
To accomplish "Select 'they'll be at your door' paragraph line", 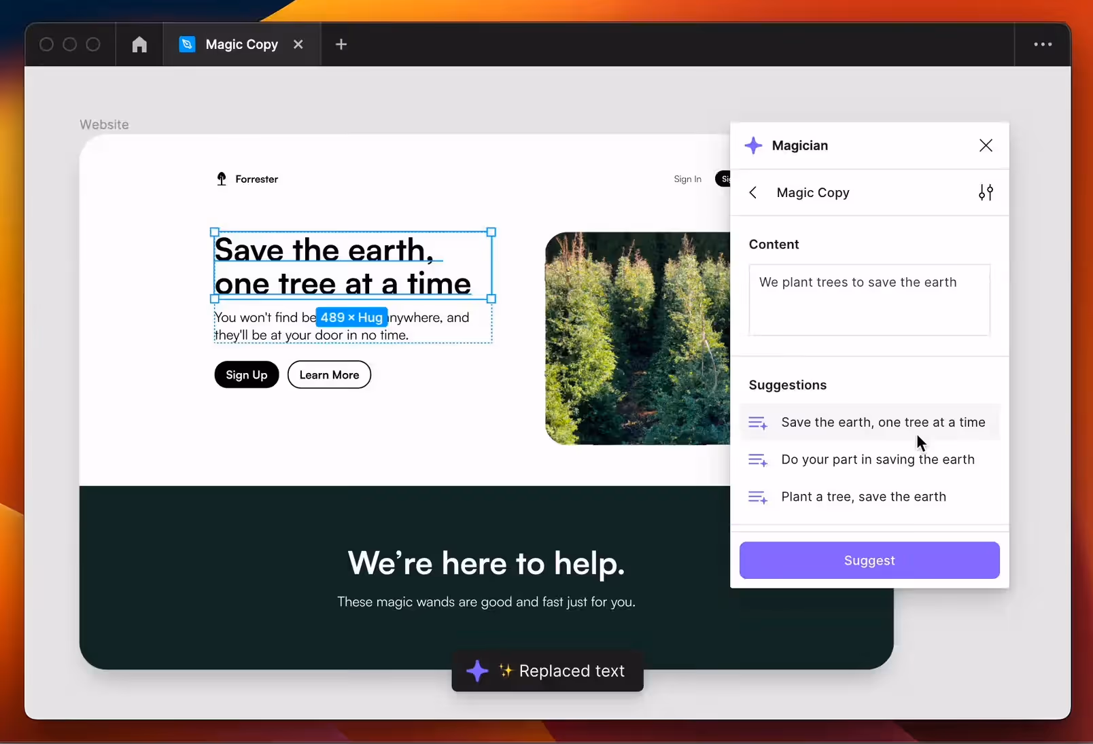I will pos(312,336).
